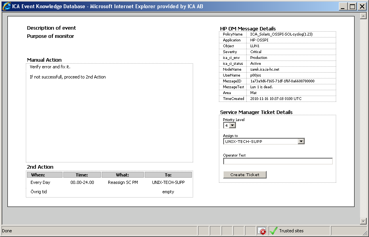
Task: Click the ica_ci_status value Active
Action: 255,64
